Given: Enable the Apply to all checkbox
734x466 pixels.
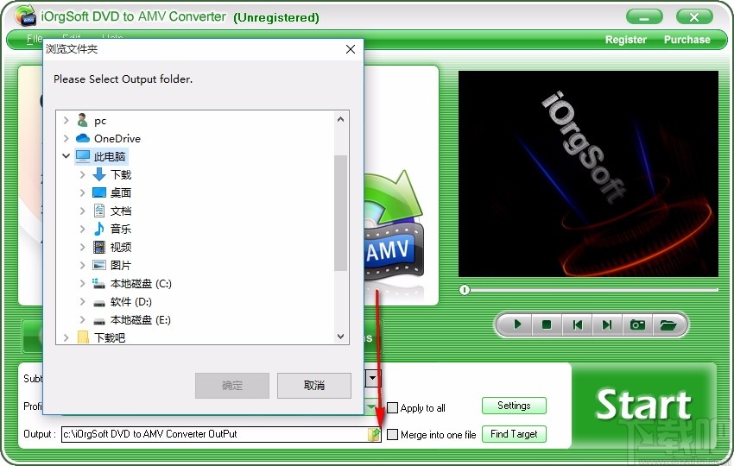Looking at the screenshot, I should 393,407.
